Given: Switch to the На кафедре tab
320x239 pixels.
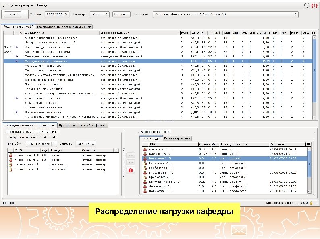Looking at the screenshot, I should (x=151, y=138).
